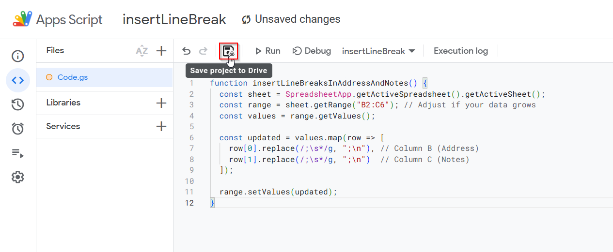Add a service with plus icon

161,126
